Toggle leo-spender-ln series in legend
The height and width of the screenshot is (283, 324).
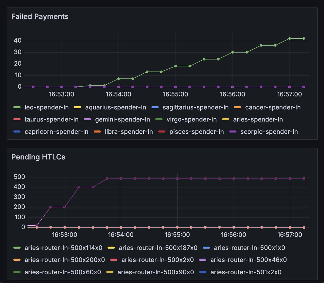tap(41, 107)
